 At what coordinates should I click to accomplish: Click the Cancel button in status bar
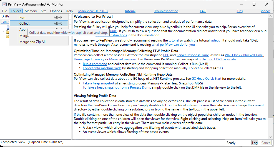pyautogui.click(x=266, y=143)
